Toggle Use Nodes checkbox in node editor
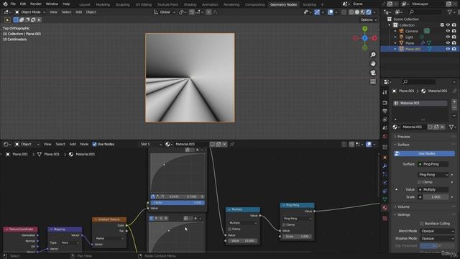Screen dimensions: 460x259 94,144
